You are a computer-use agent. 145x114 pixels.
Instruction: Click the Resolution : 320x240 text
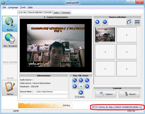(x=29, y=87)
